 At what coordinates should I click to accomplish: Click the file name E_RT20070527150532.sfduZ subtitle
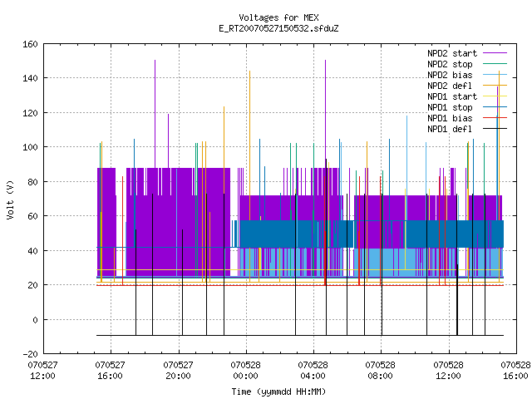(x=278, y=28)
